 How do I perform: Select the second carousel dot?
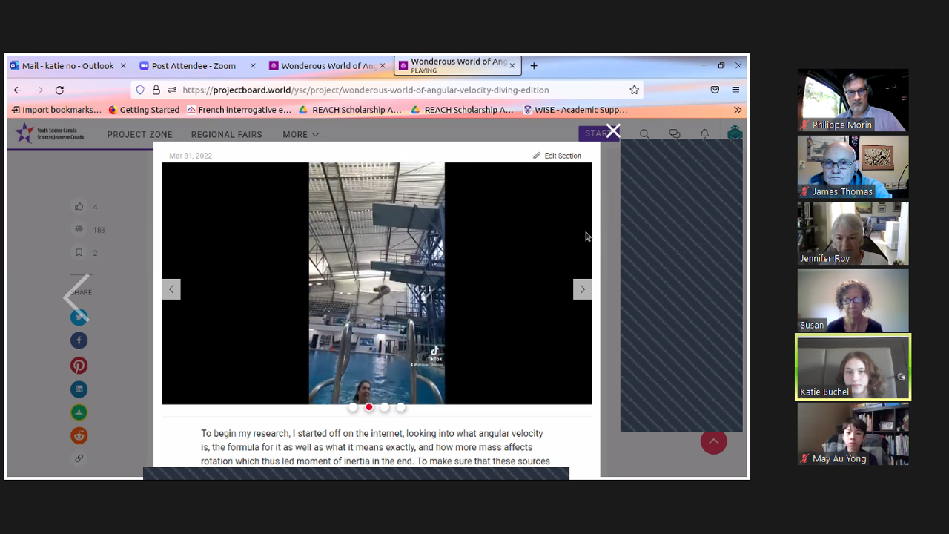click(368, 407)
